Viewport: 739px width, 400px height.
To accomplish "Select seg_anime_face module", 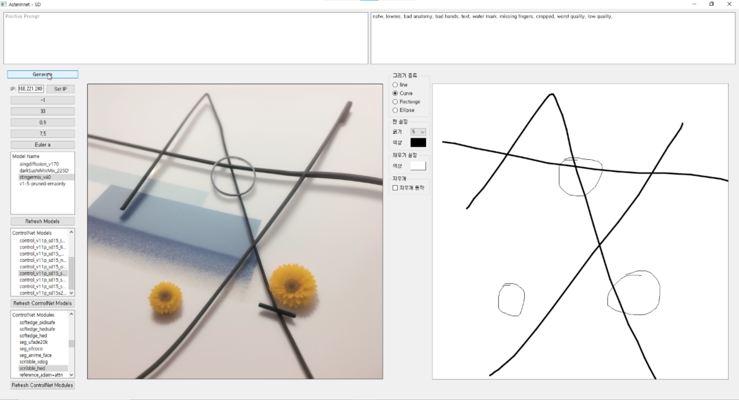I will click(x=35, y=355).
